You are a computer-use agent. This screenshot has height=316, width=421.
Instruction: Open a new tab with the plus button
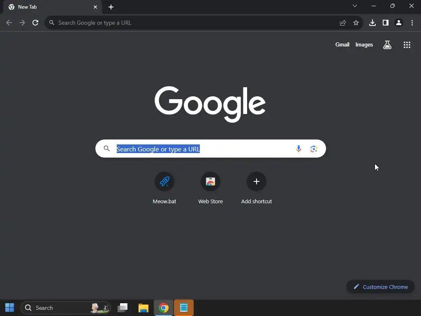(x=111, y=7)
